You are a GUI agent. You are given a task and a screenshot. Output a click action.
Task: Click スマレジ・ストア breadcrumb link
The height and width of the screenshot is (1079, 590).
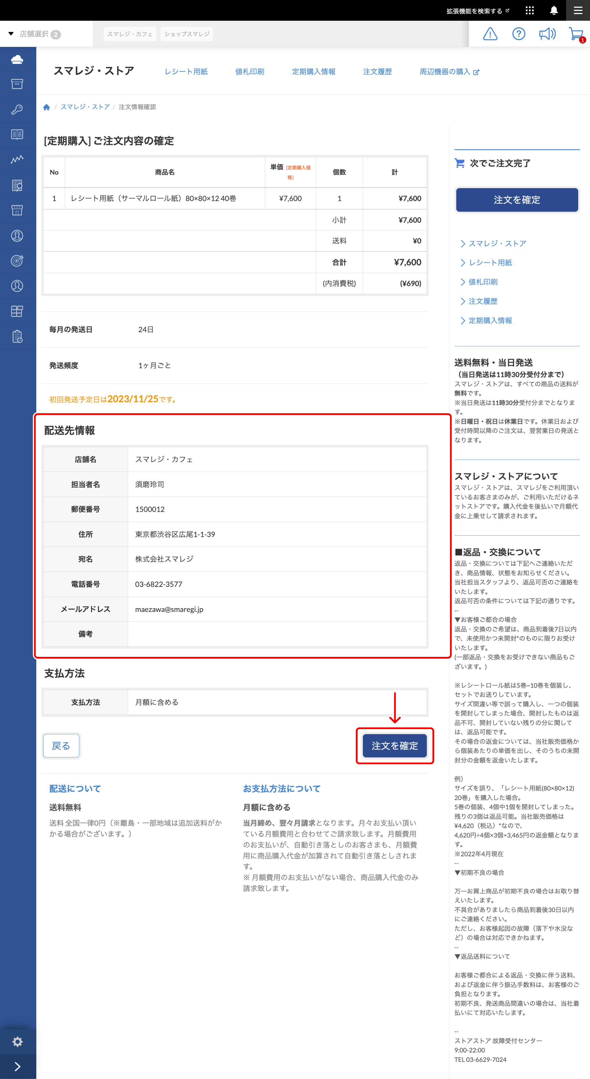coord(85,107)
